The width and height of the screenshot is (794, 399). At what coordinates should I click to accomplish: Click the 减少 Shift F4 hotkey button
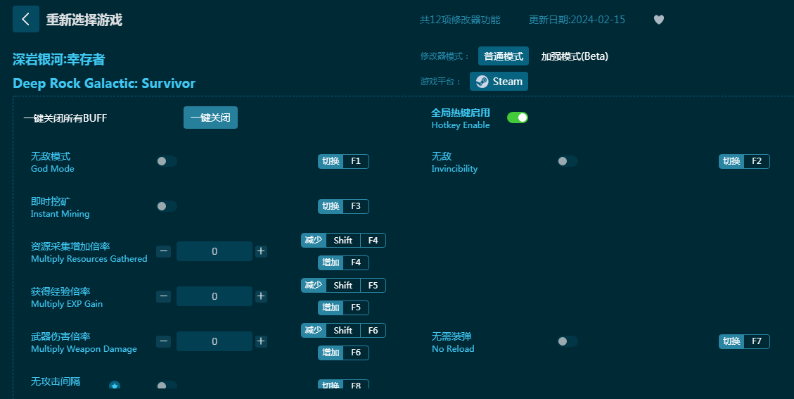(343, 240)
